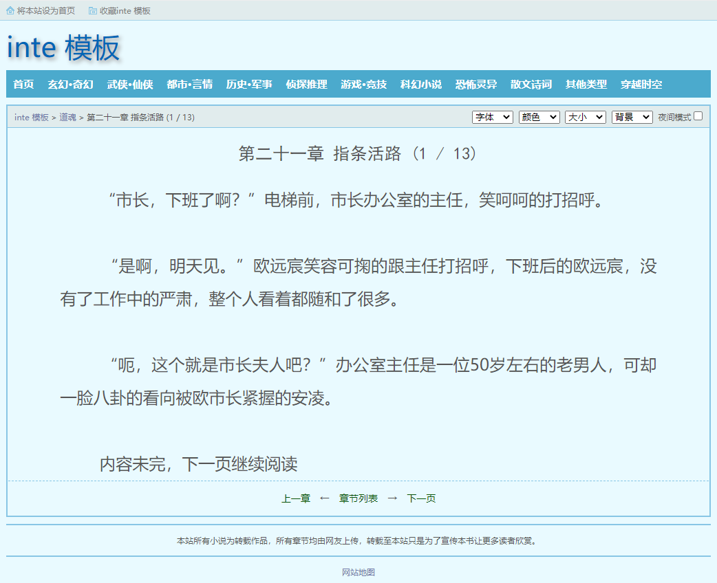This screenshot has height=583, width=717.
Task: Click the 道魂 breadcrumb link
Action: tap(67, 118)
